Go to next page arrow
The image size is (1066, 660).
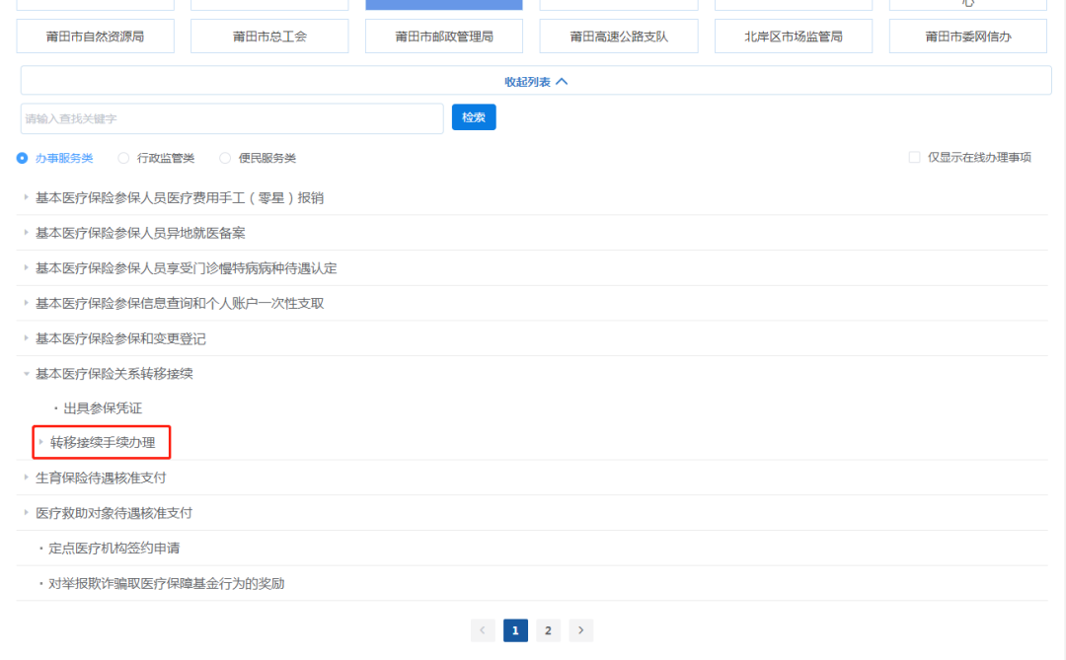[x=581, y=630]
